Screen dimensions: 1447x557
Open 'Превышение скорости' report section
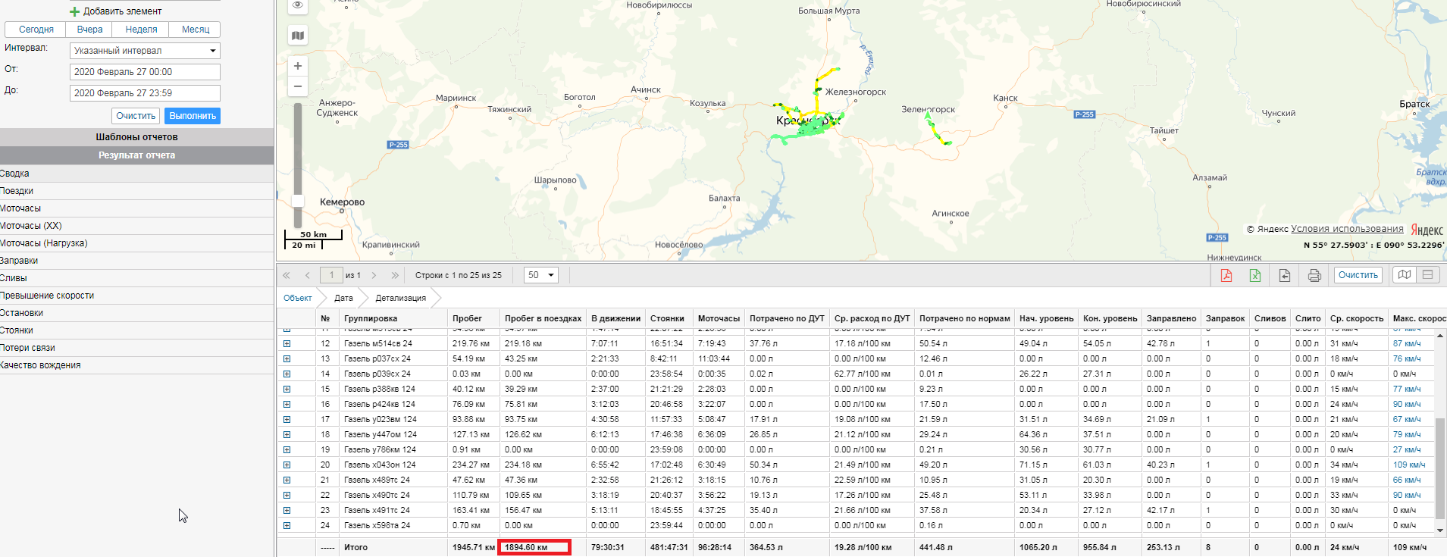(47, 296)
